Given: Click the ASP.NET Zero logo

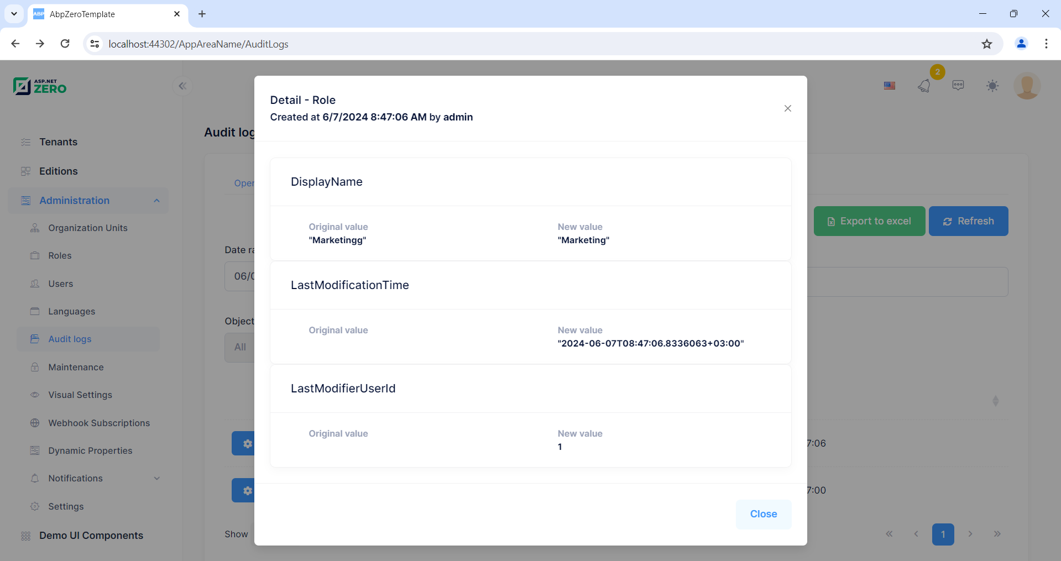Looking at the screenshot, I should pos(40,86).
